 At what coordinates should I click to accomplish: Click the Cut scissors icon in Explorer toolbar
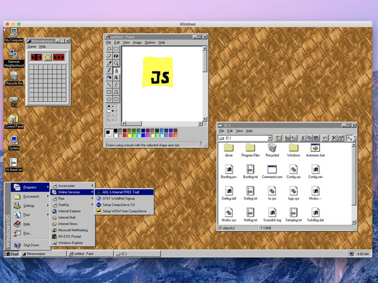click(304, 138)
